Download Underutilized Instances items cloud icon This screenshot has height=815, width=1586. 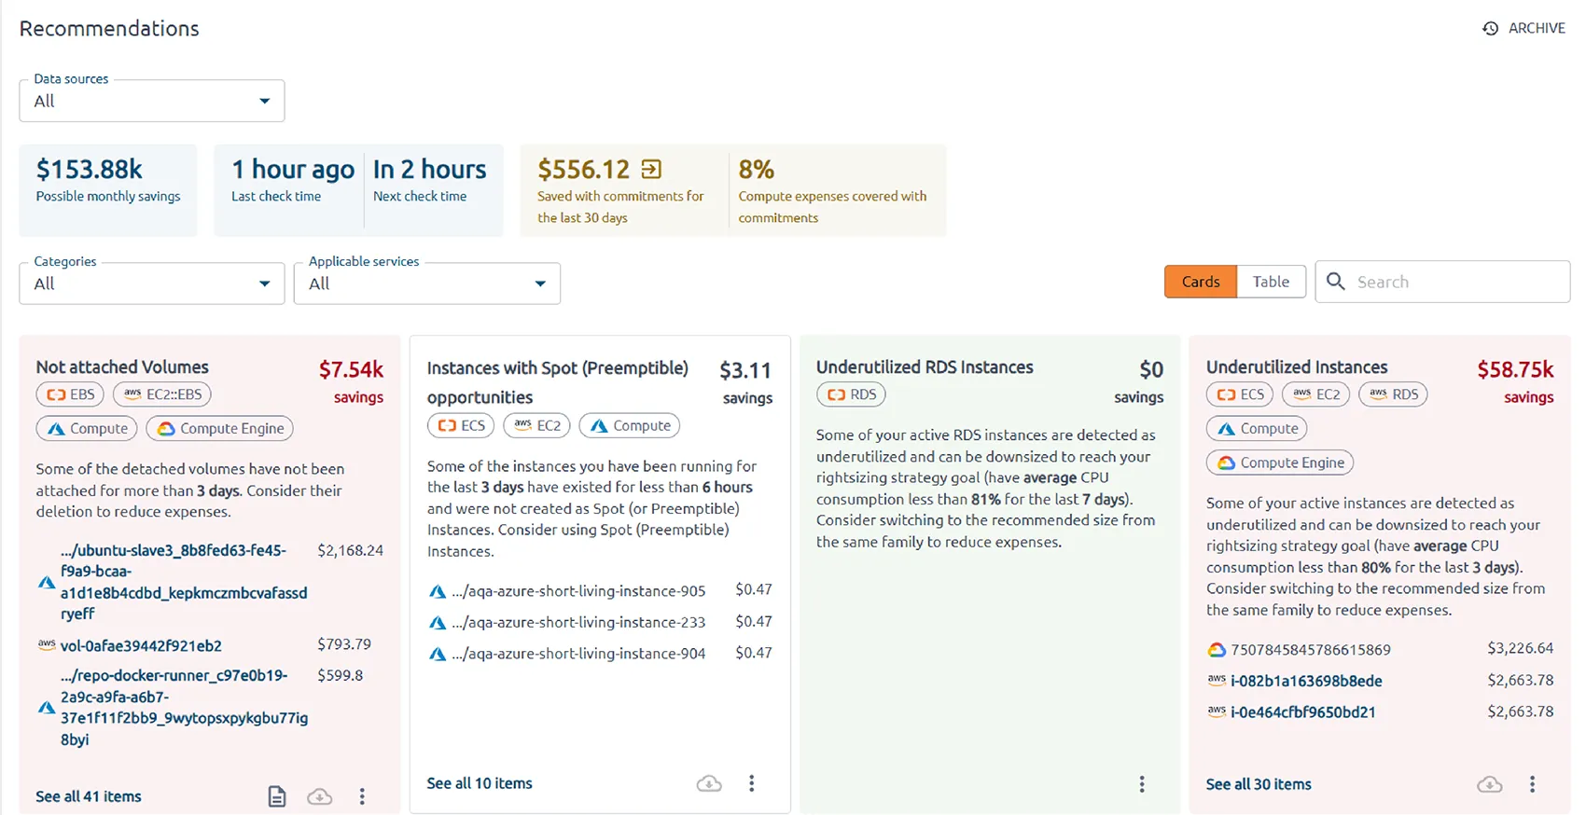1490,784
